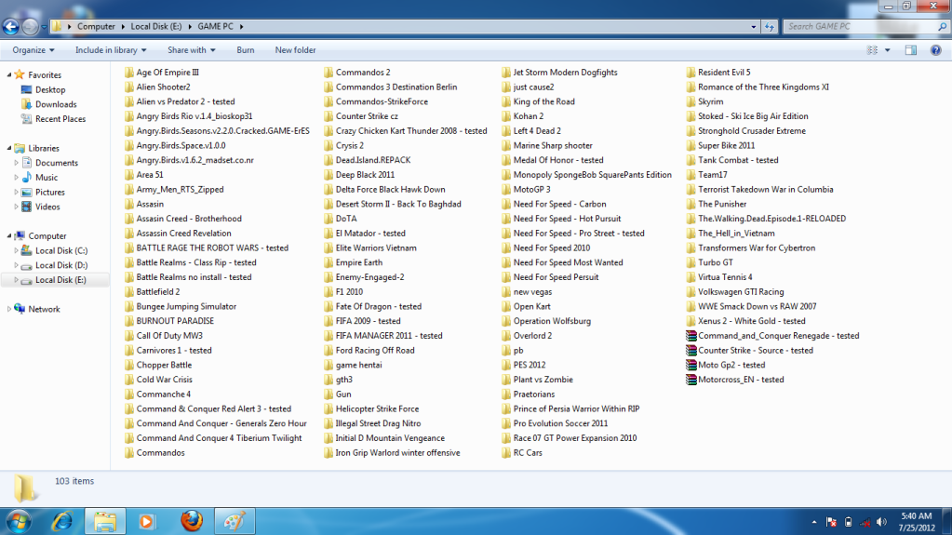This screenshot has width=952, height=535.
Task: Click the Back navigation arrow
Action: coord(11,27)
